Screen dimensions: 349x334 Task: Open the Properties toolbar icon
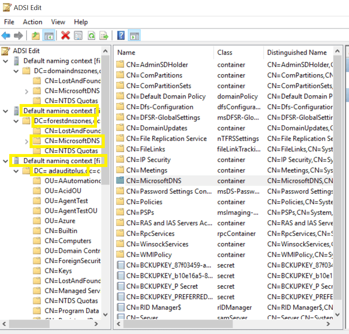pyautogui.click(x=78, y=36)
